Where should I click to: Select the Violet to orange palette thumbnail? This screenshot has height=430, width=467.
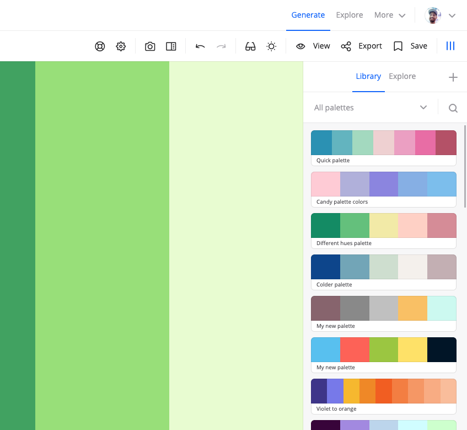click(383, 391)
